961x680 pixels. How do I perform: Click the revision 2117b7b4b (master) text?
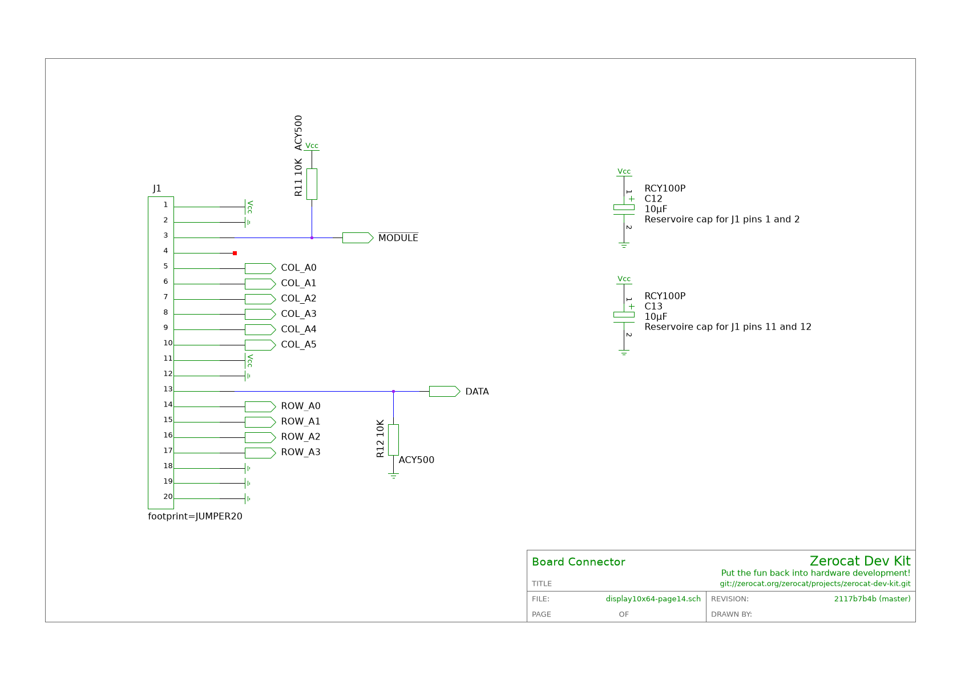pos(873,599)
